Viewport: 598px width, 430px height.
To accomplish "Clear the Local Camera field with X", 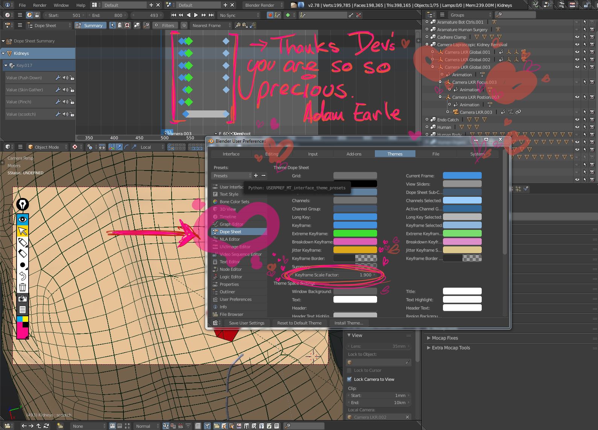I will point(407,417).
